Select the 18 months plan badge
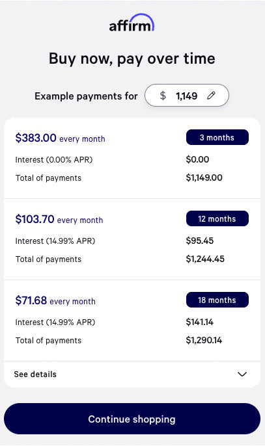Screen dimensions: 265x446 point(217,300)
